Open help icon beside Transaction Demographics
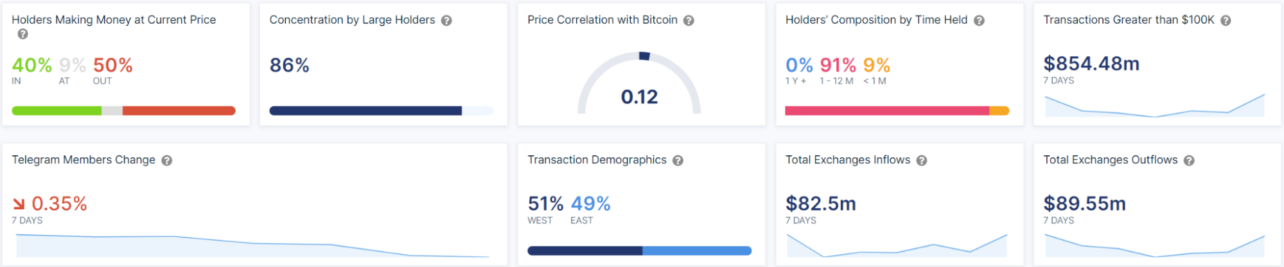 (678, 160)
